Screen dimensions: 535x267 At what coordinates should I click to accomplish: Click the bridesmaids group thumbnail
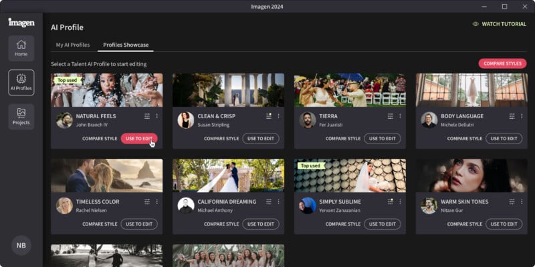(x=228, y=256)
